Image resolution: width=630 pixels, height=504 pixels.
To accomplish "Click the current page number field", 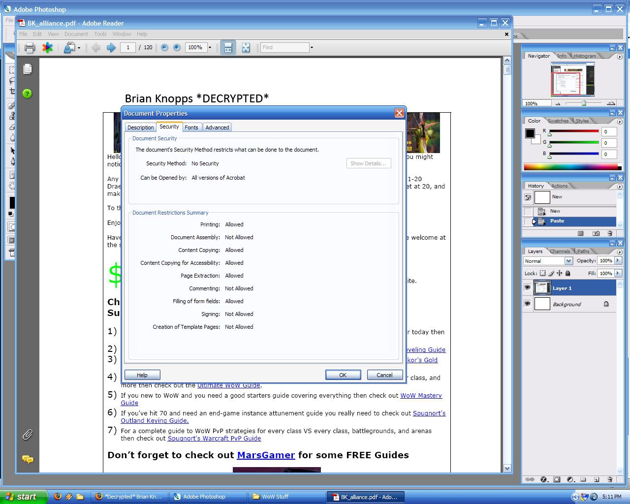I will click(128, 47).
